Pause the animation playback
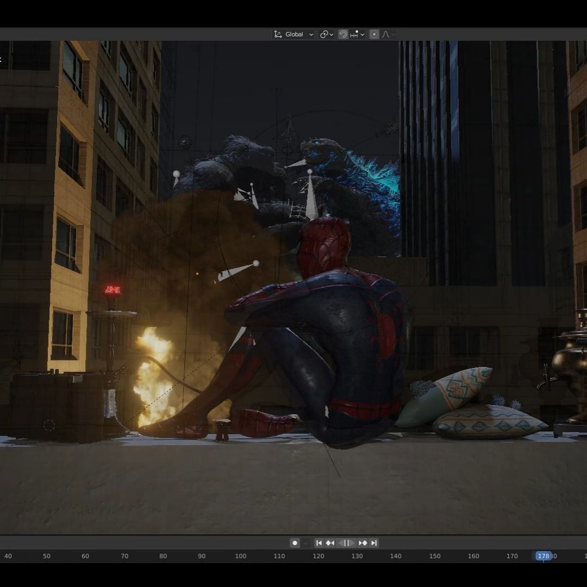Screen dimensions: 587x587 (346, 543)
